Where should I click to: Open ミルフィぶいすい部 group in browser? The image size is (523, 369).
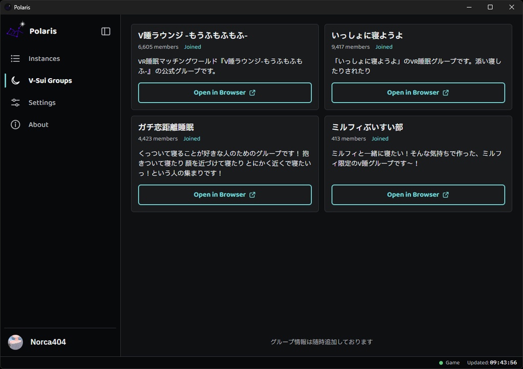pyautogui.click(x=418, y=195)
